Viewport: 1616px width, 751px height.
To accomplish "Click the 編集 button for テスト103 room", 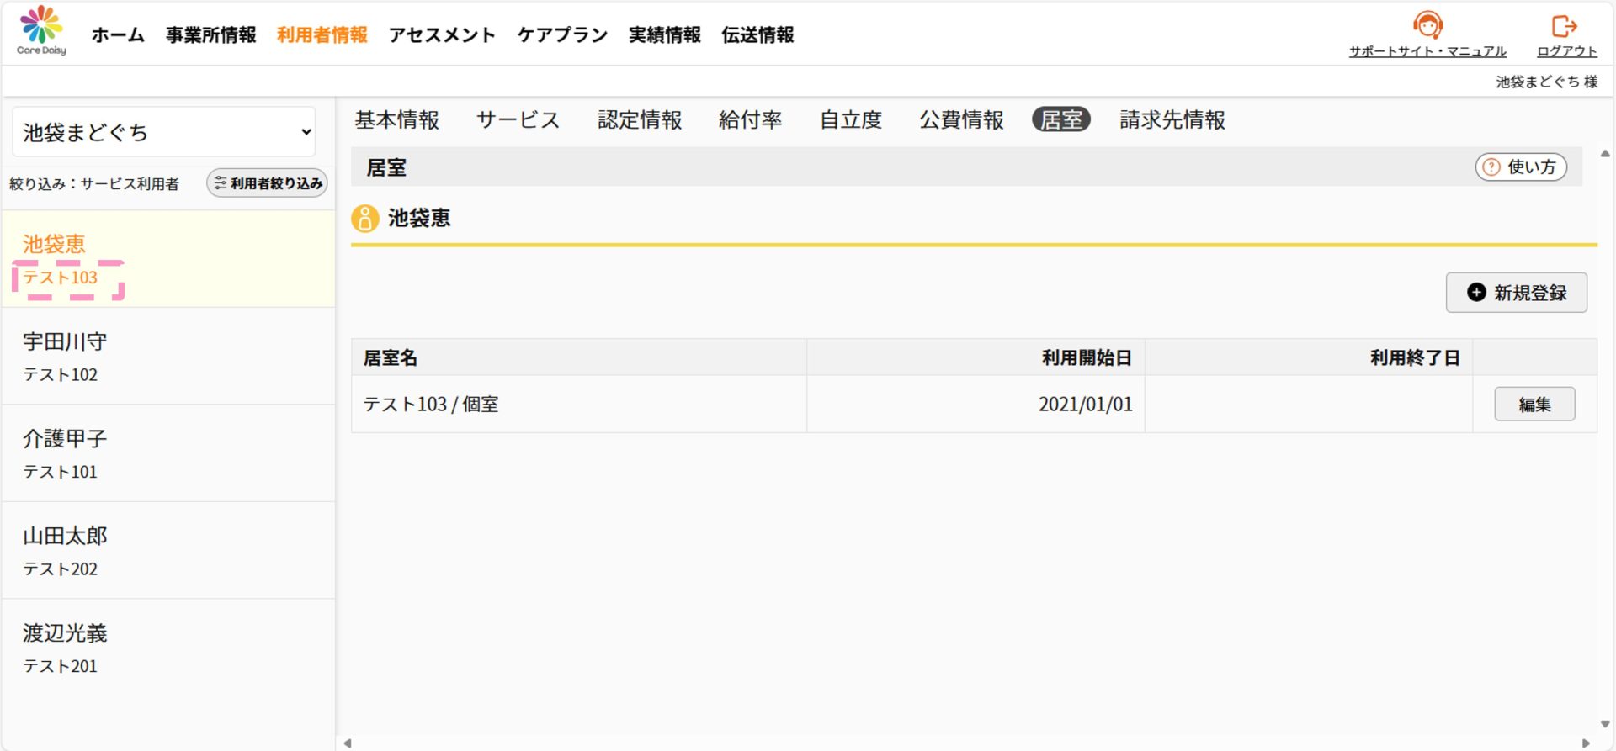I will pyautogui.click(x=1534, y=405).
